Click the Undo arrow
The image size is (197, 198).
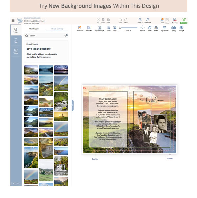click(x=120, y=20)
